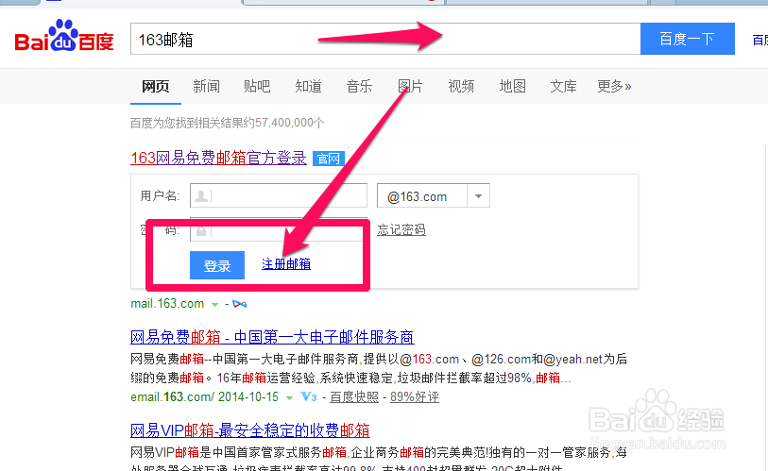The image size is (768, 471).
Task: Click the 用户名 input field
Action: (279, 195)
